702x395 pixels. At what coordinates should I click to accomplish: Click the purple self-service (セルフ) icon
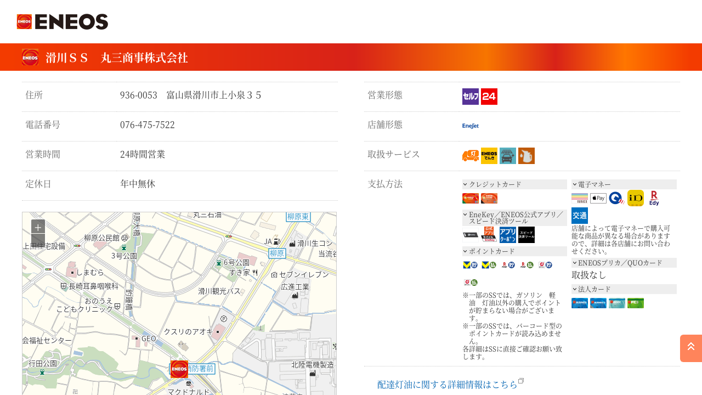(470, 97)
